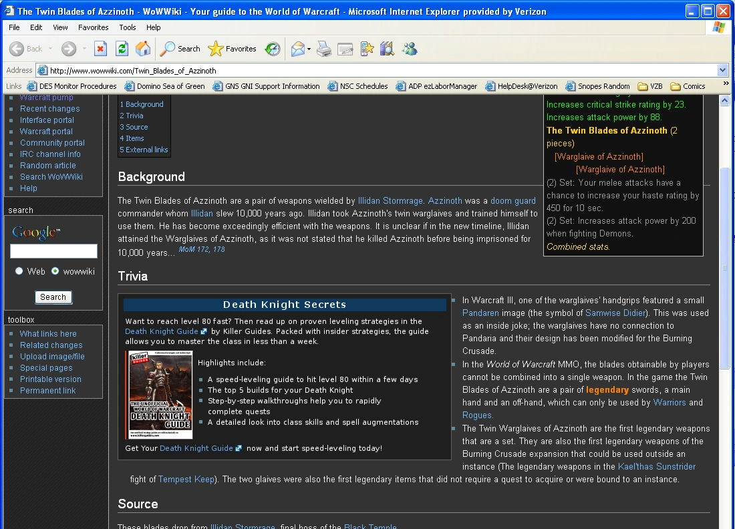Click the page vertical scrollbar thumb

[724, 268]
